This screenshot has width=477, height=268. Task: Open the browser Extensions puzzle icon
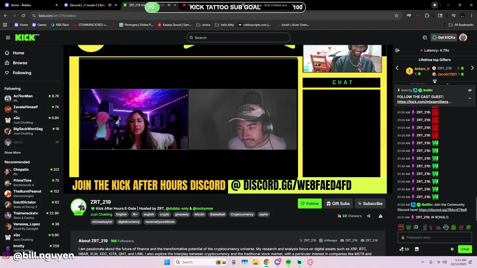tap(427, 16)
